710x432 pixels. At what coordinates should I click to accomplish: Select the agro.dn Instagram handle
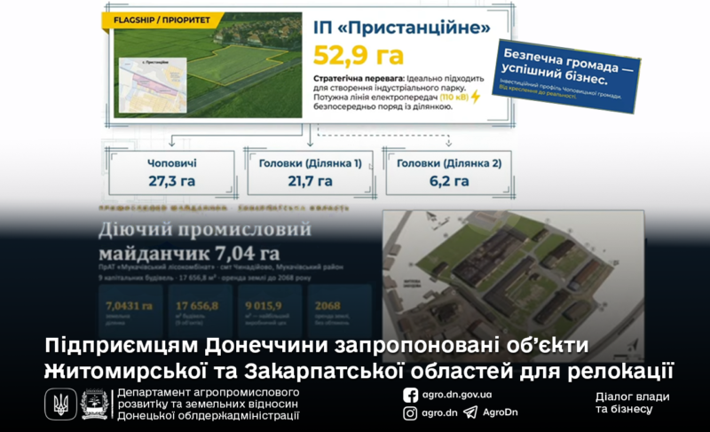[439, 413]
